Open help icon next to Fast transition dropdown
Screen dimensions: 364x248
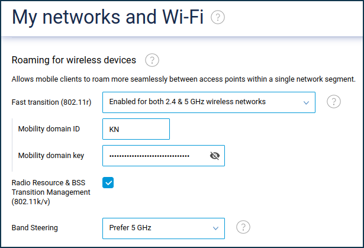tap(334, 102)
